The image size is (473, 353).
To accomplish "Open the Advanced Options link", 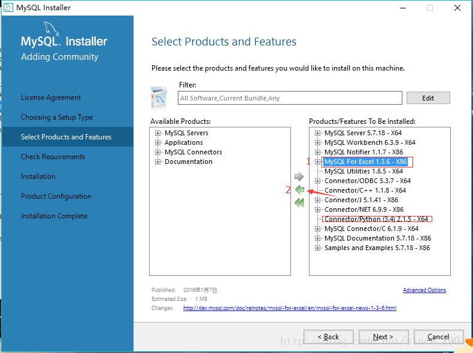I will tap(424, 290).
